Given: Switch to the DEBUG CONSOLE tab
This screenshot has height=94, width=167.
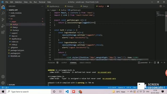Looking at the screenshot, I should (x=85, y=63).
